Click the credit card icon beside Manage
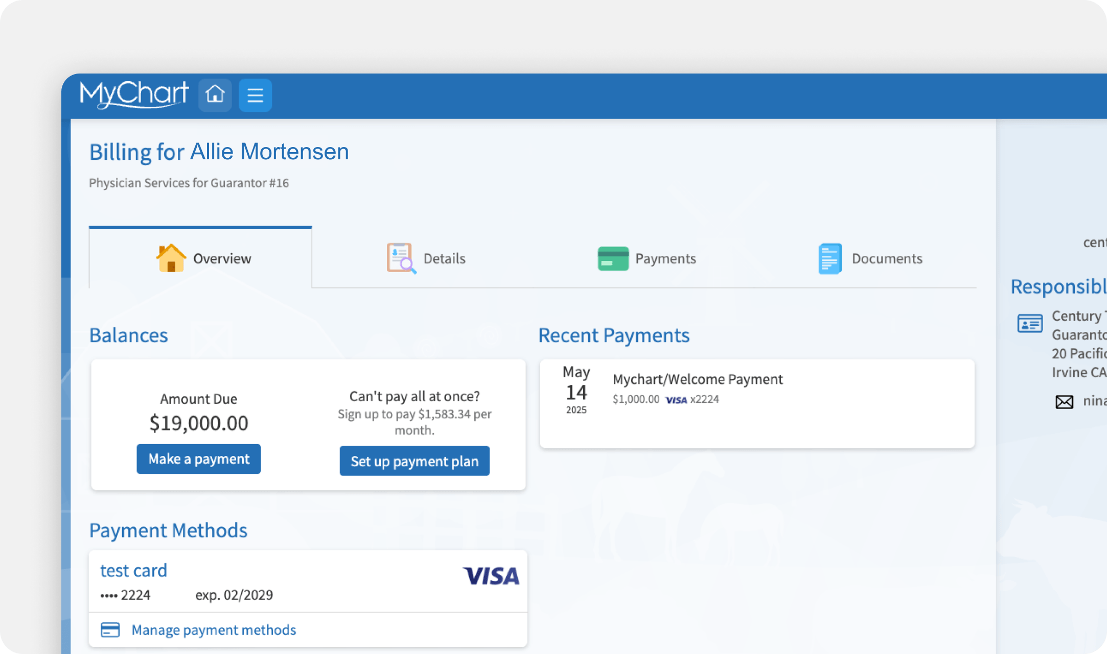Screen dimensions: 1107x654 [110, 629]
